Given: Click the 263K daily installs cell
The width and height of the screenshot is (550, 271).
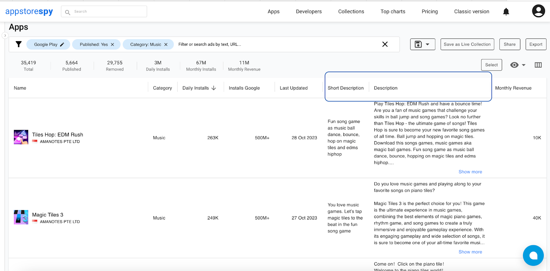Looking at the screenshot, I should point(213,138).
